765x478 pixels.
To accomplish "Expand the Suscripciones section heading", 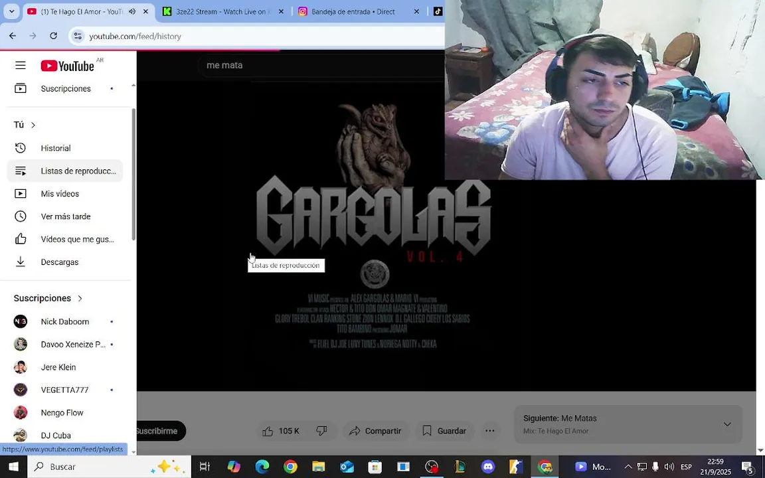I will coord(48,298).
